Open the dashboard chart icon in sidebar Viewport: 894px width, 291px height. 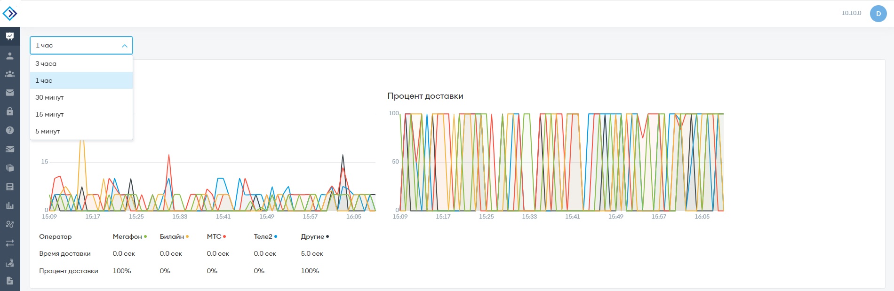(x=10, y=36)
